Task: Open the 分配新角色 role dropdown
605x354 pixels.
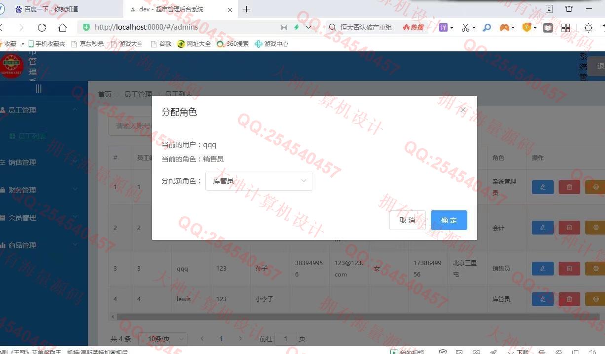Action: [259, 181]
